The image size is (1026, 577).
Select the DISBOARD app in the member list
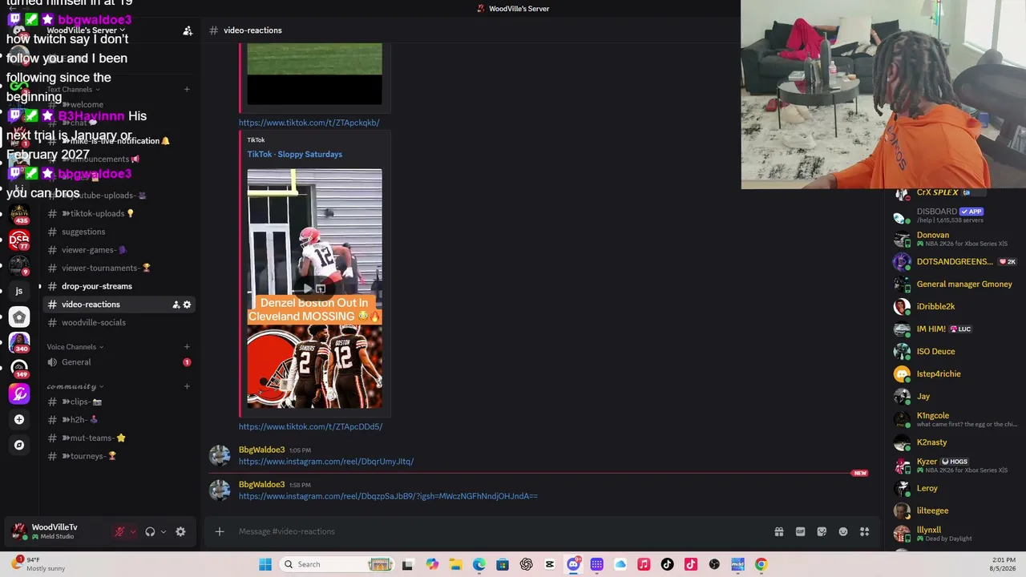point(956,216)
